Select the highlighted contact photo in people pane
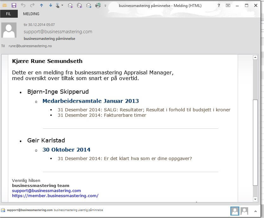Screen dimensions: 264x218 pos(235,211)
